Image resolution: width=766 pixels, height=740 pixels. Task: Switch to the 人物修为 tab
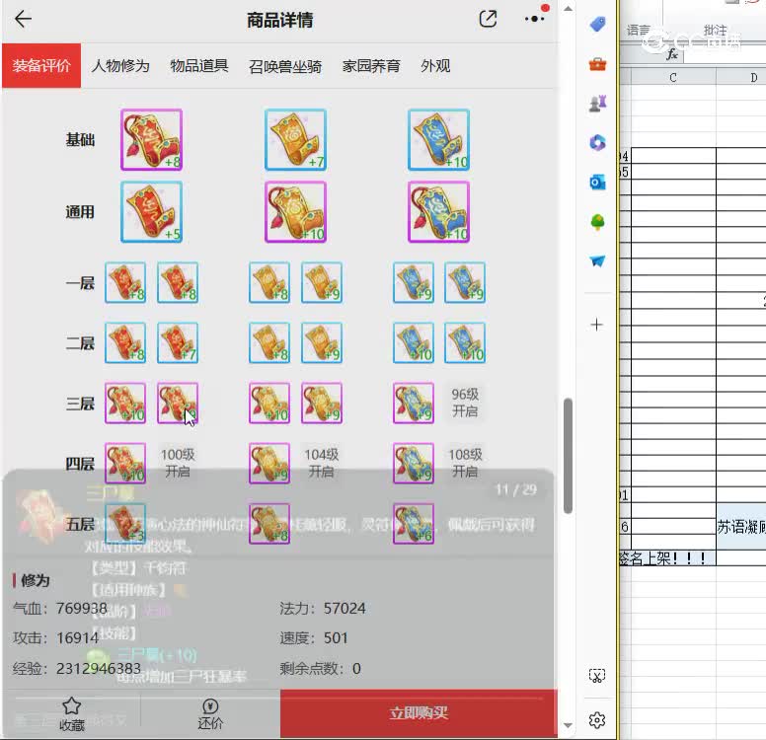(x=120, y=65)
